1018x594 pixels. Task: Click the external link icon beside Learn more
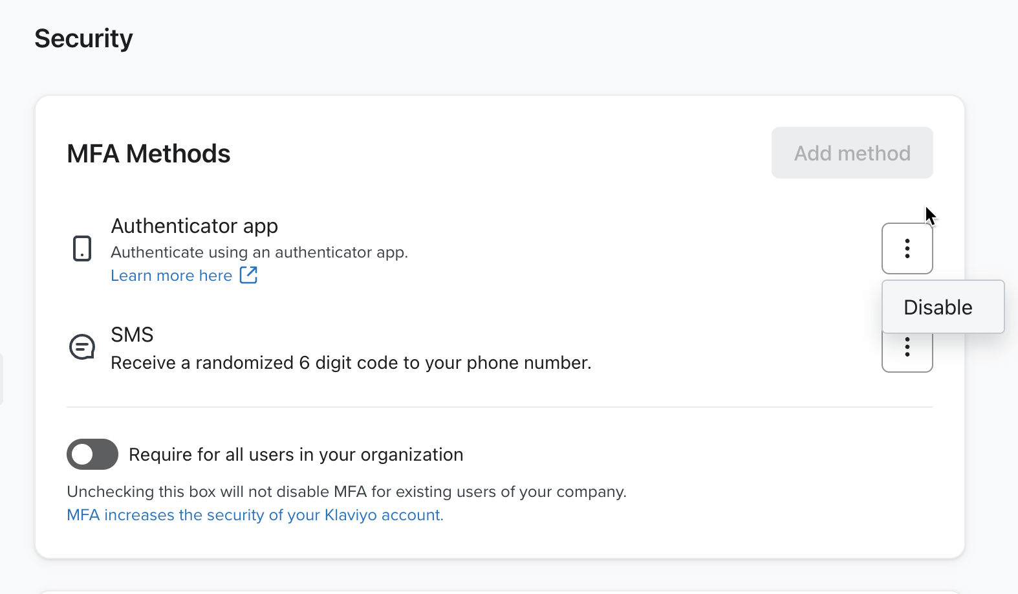pos(248,275)
